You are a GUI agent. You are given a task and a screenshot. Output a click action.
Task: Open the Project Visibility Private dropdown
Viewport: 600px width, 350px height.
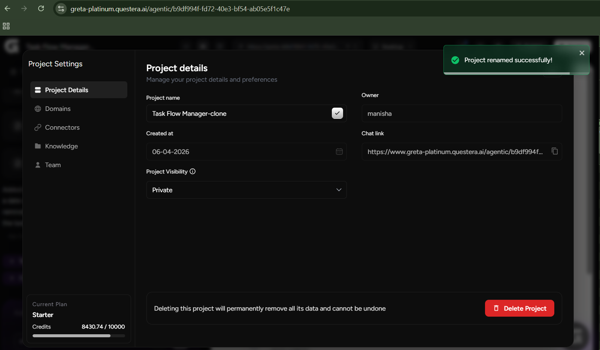(246, 190)
